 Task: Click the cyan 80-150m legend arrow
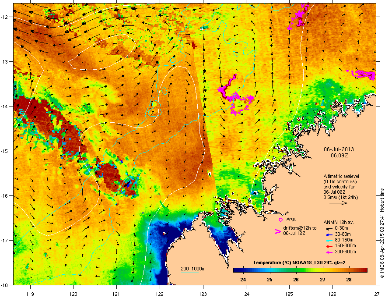coord(329,240)
